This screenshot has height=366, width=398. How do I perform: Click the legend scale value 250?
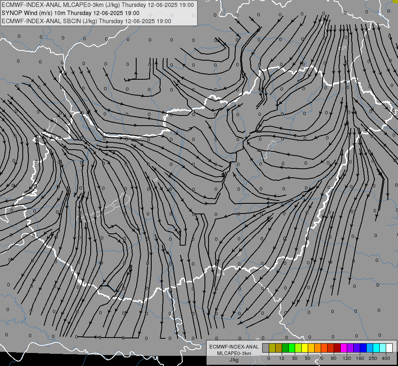point(373,358)
